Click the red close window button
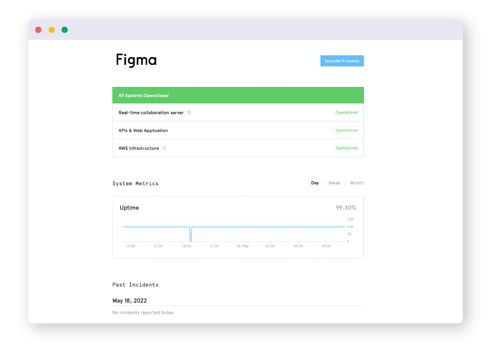The width and height of the screenshot is (492, 348). (x=38, y=30)
